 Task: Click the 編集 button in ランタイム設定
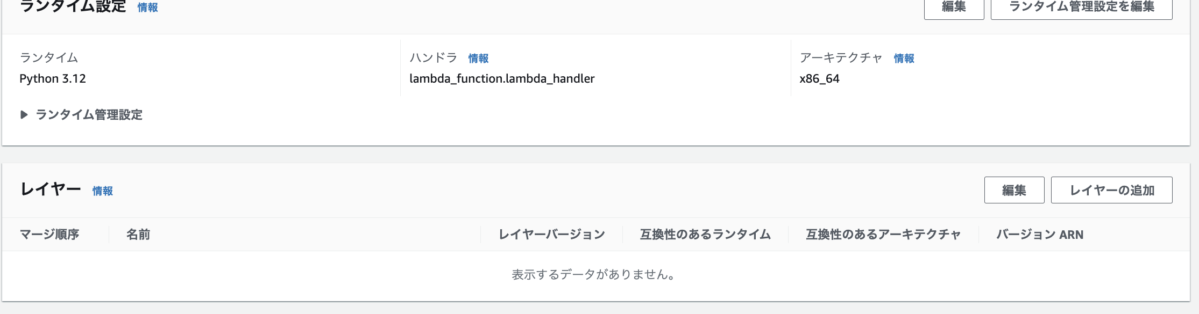tap(954, 8)
